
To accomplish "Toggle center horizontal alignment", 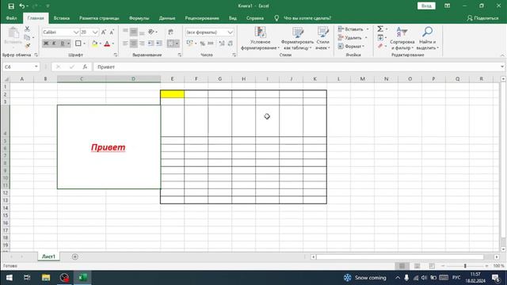I will 134,44.
